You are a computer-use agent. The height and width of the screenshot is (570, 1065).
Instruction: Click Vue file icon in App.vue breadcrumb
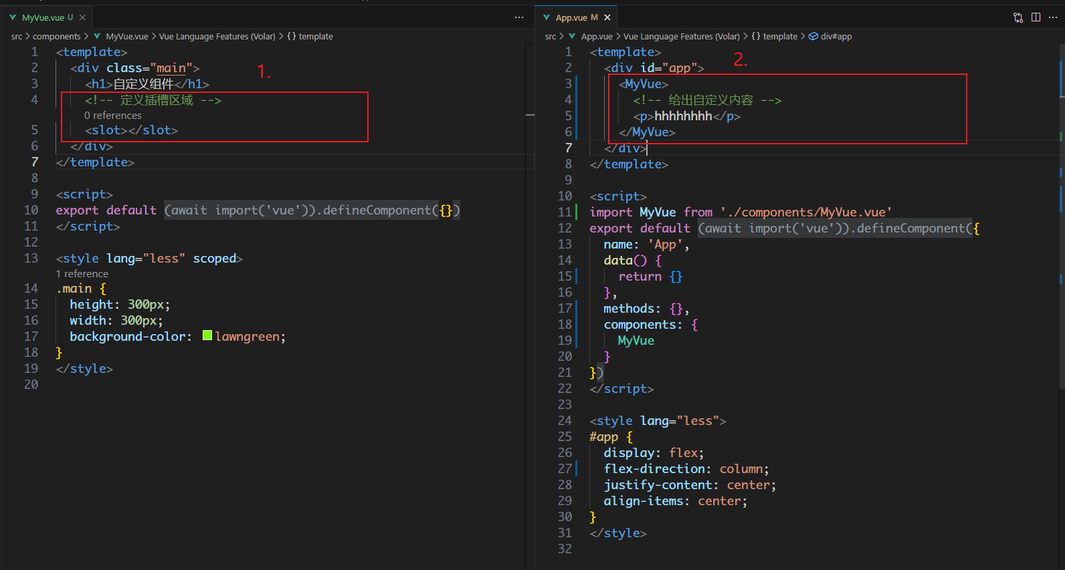[x=572, y=36]
